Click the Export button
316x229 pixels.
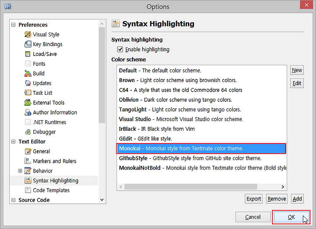pos(254,199)
